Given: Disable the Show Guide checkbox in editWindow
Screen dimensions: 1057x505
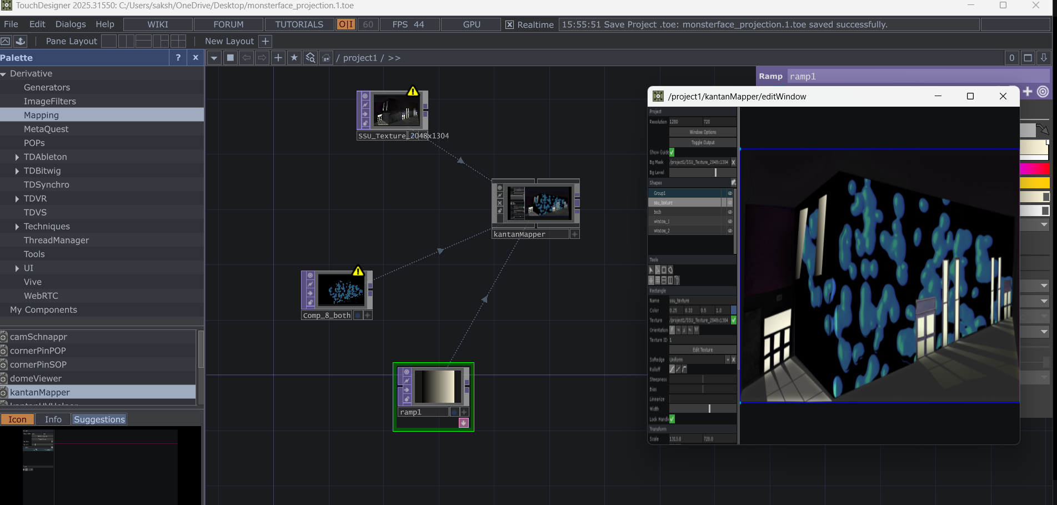Looking at the screenshot, I should tap(672, 152).
